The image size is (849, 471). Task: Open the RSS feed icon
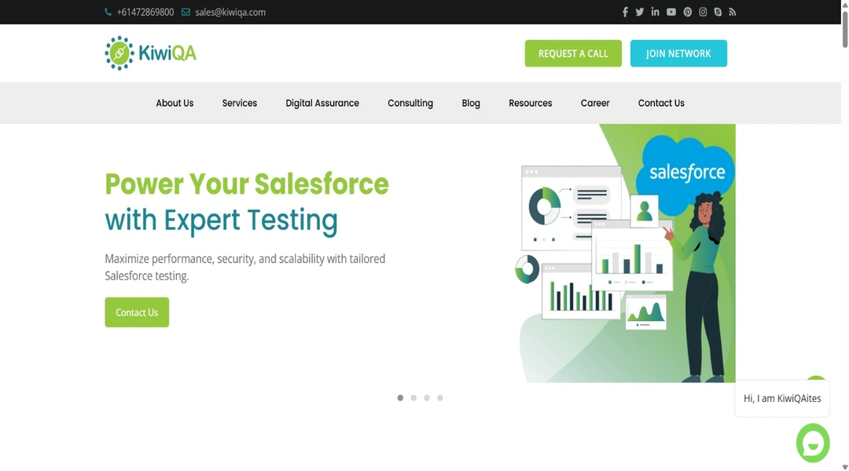[732, 12]
